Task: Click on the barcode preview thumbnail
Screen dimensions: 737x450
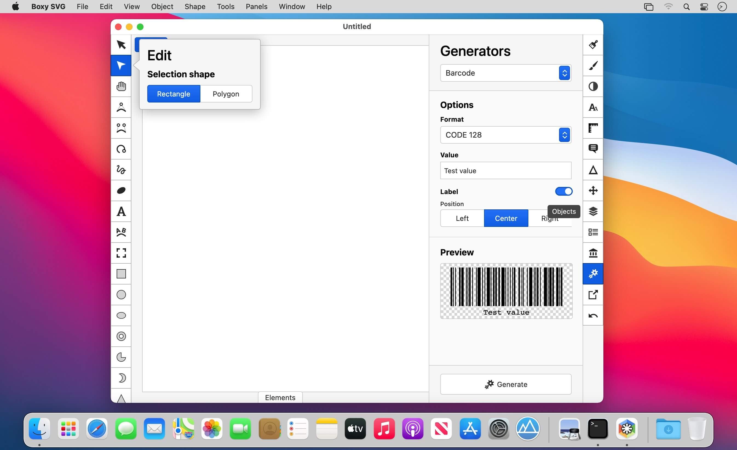Action: coord(506,290)
